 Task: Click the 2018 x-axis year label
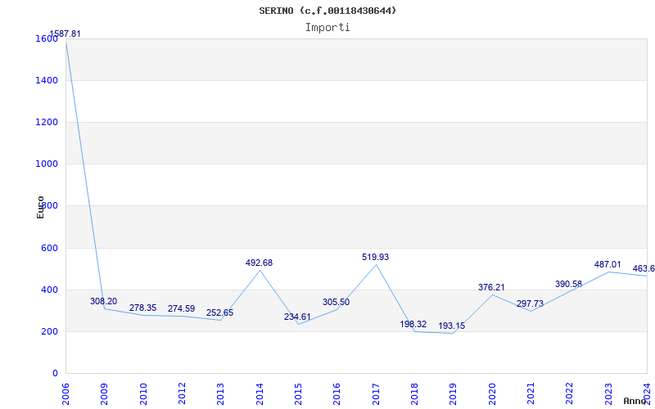click(414, 393)
